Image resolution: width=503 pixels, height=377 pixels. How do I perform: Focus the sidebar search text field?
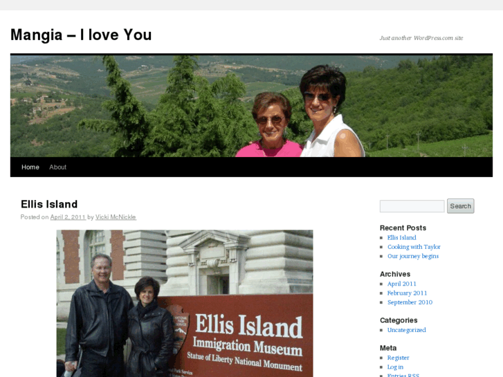(412, 206)
